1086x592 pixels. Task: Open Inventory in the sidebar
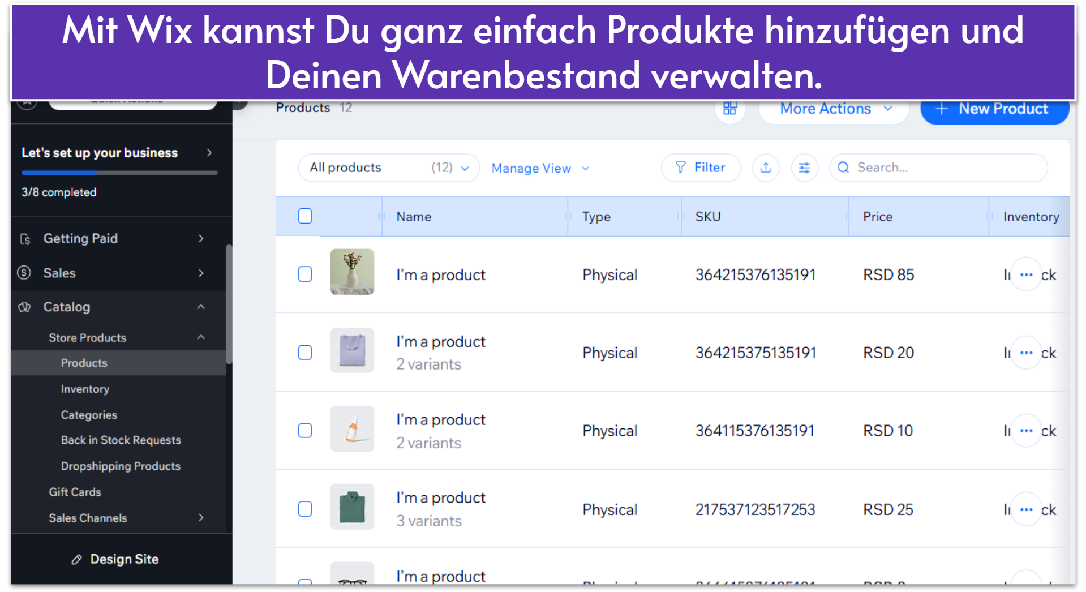[85, 389]
